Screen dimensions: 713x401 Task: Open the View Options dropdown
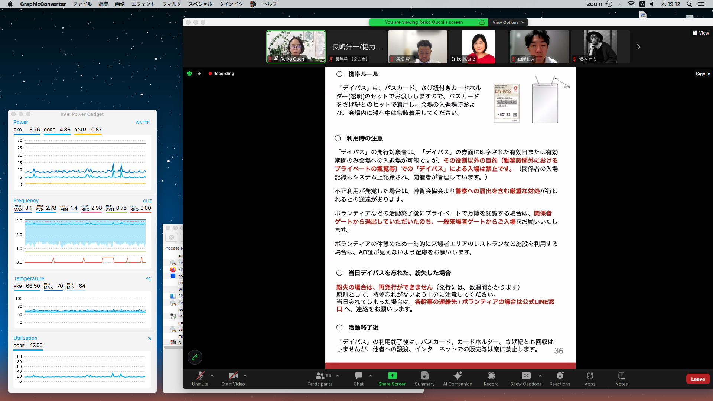pyautogui.click(x=508, y=22)
